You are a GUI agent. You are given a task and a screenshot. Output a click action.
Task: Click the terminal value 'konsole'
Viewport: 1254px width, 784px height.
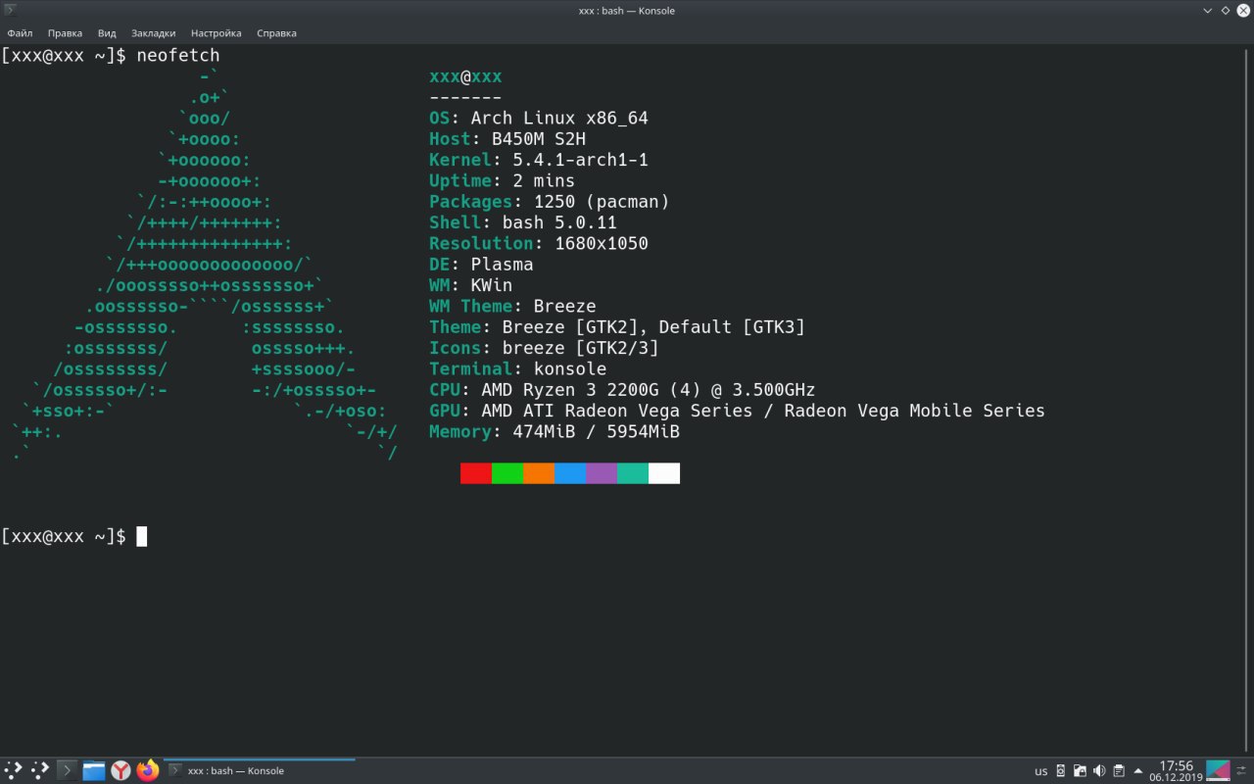[x=570, y=369]
